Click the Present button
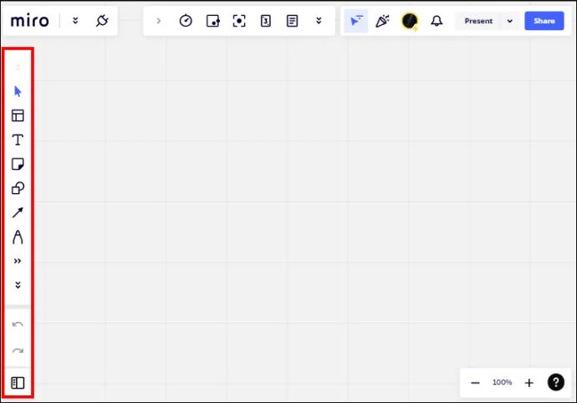The image size is (577, 403). (478, 21)
